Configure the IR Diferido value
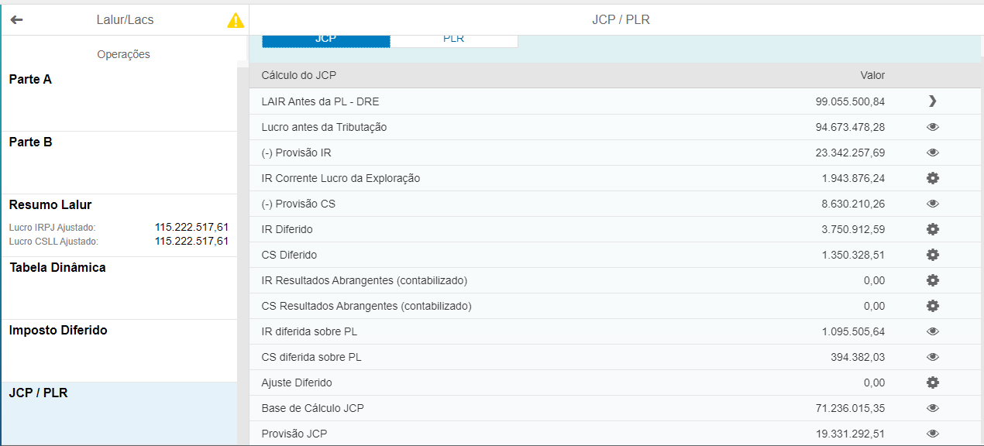Viewport: 984px width, 446px height. 933,229
